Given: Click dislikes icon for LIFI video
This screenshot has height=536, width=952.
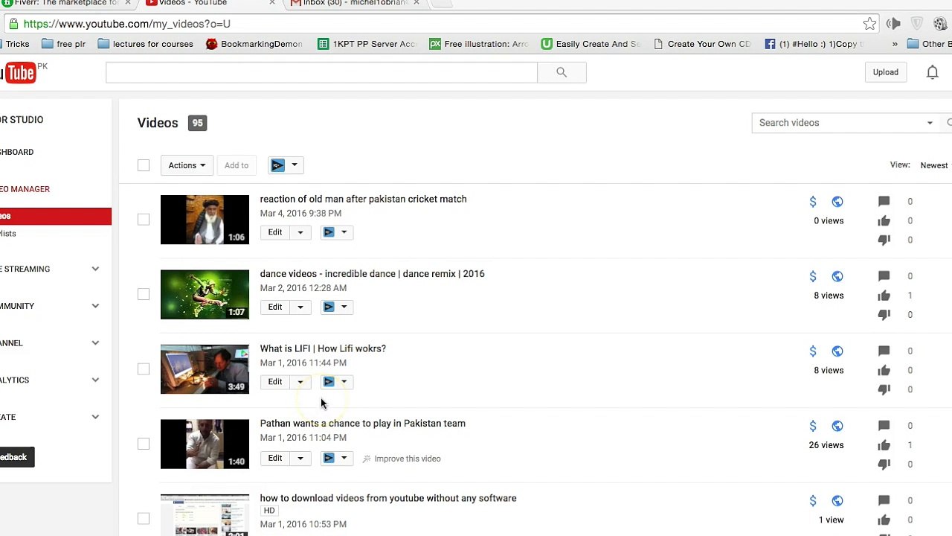Looking at the screenshot, I should (x=884, y=389).
